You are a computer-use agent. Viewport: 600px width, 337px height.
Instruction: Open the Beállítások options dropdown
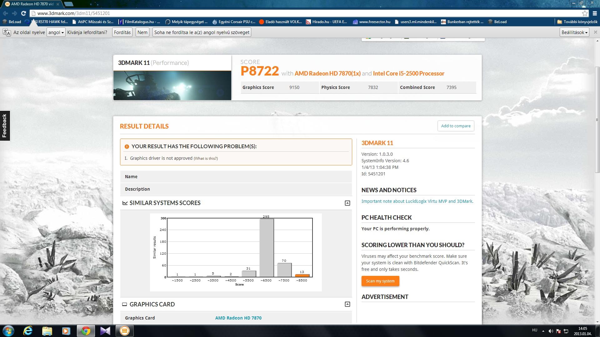[x=574, y=32]
